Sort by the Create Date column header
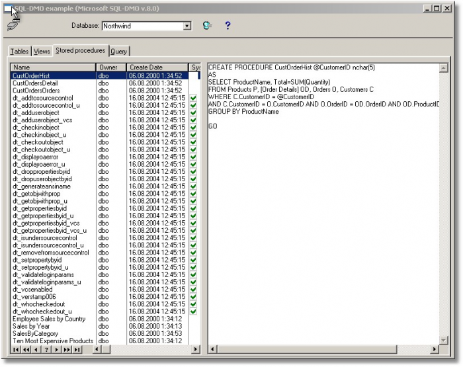 [157, 67]
